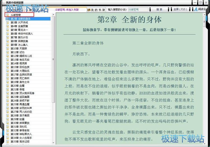Click the page icon of 第17章 血族的阴谋
Viewport: 210px width, 147px height.
tap(8, 74)
